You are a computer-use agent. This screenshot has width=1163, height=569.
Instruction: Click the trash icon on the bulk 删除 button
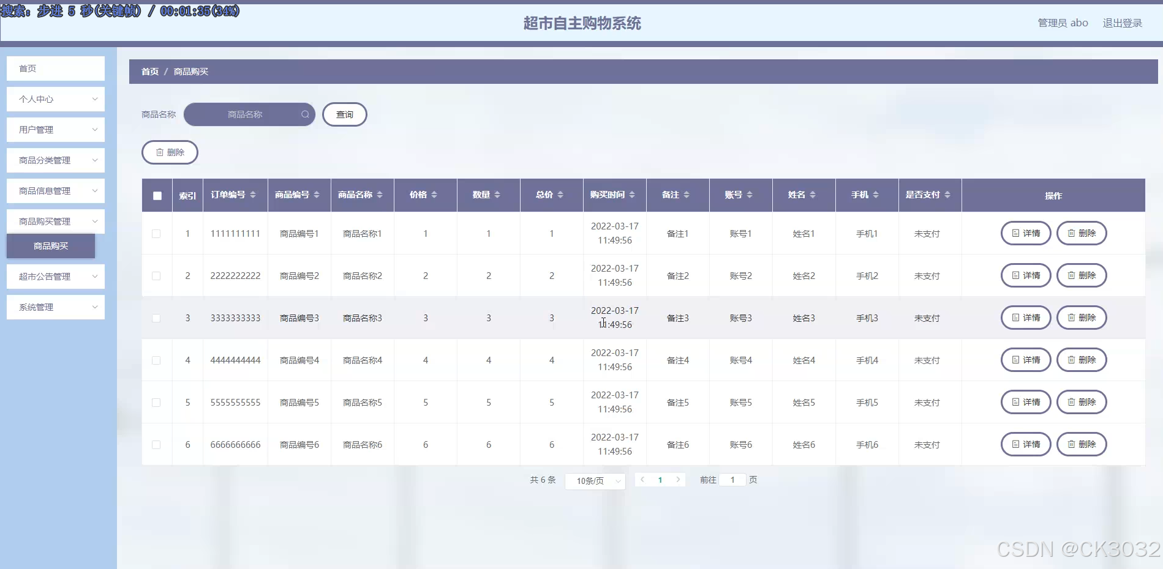click(x=160, y=152)
